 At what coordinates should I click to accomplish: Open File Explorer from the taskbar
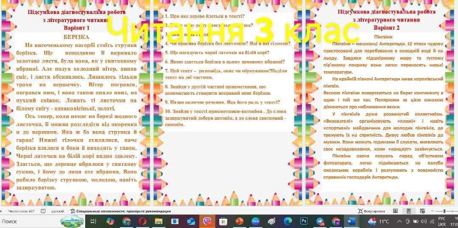[159, 221]
